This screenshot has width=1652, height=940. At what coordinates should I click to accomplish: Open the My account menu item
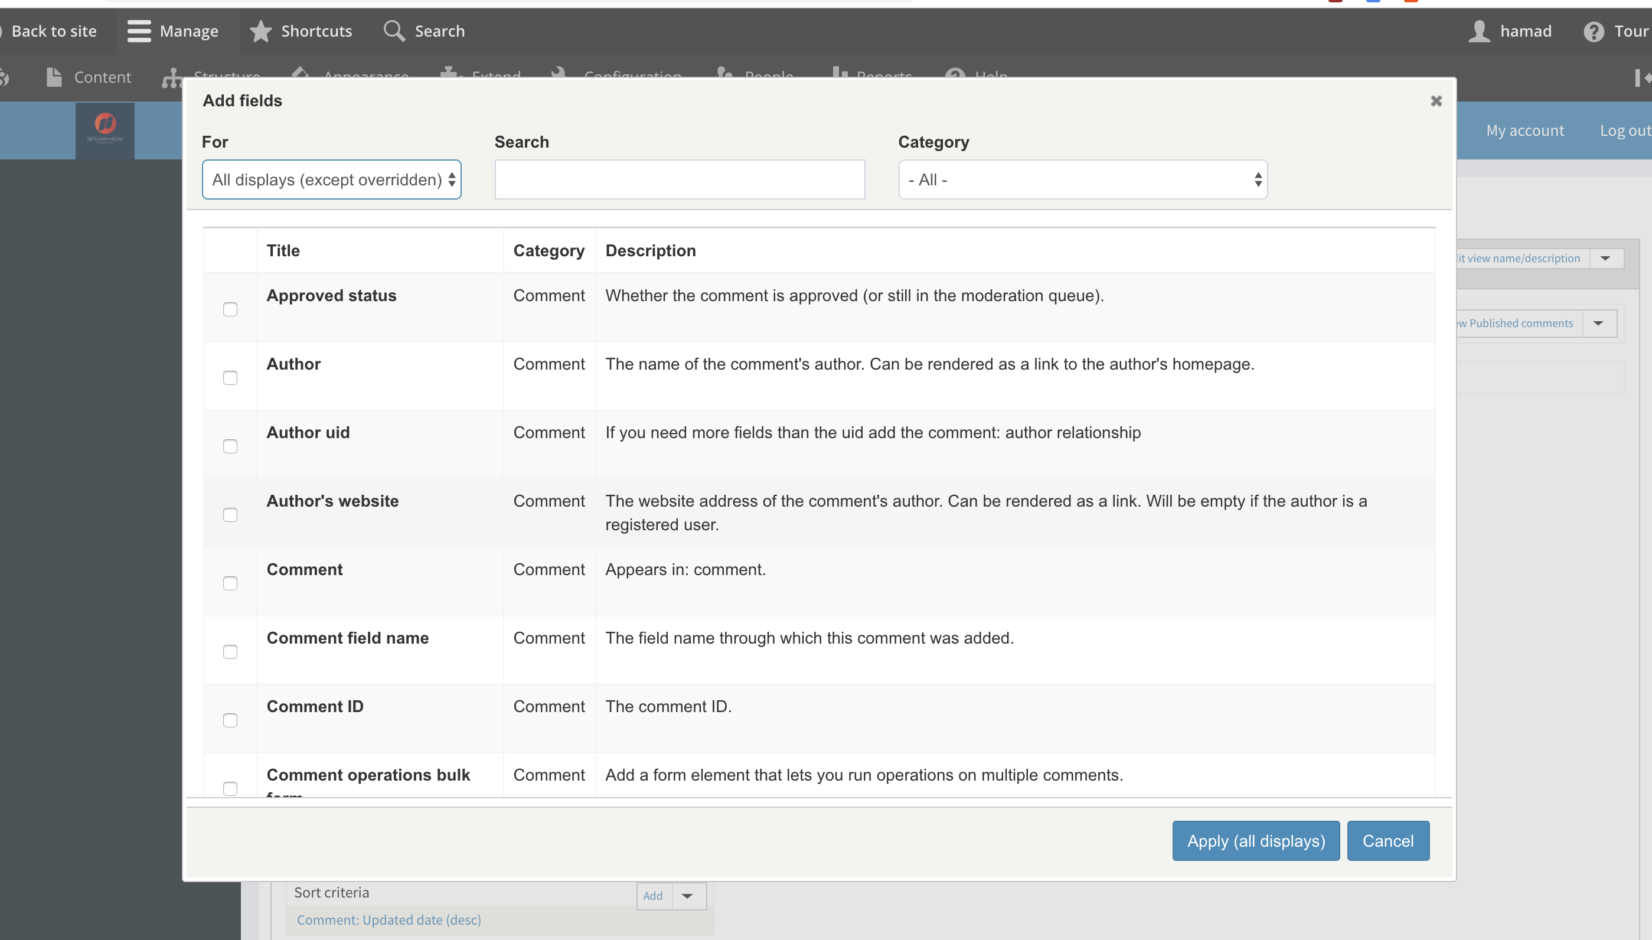click(x=1525, y=130)
